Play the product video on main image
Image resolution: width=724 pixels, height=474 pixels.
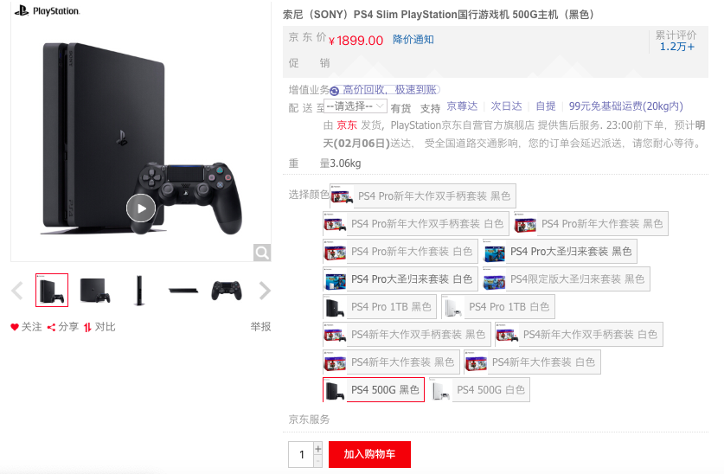pos(141,208)
